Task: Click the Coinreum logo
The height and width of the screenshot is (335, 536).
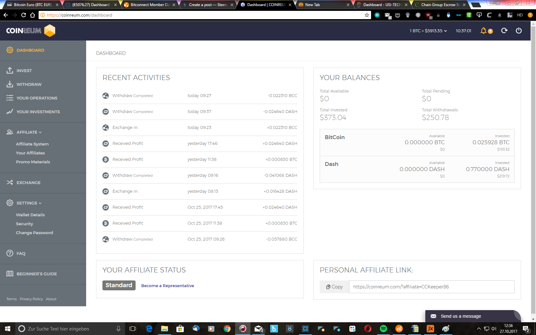Action: [x=31, y=31]
